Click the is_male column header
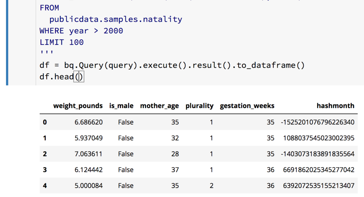This screenshot has height=197, width=364. pyautogui.click(x=121, y=106)
